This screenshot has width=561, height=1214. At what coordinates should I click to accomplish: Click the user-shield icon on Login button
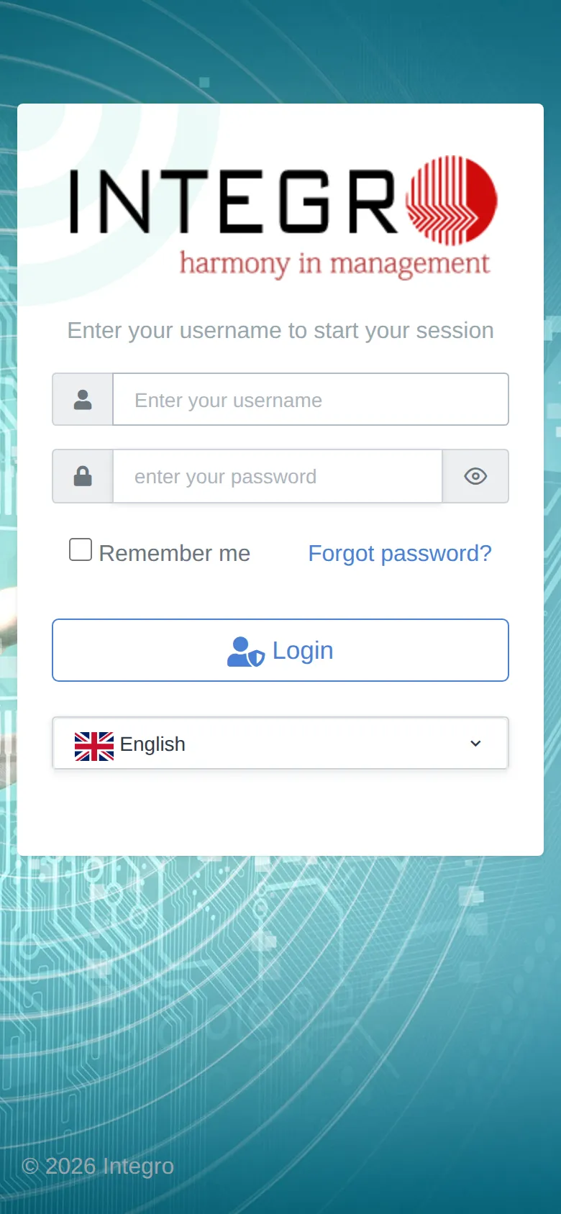246,652
